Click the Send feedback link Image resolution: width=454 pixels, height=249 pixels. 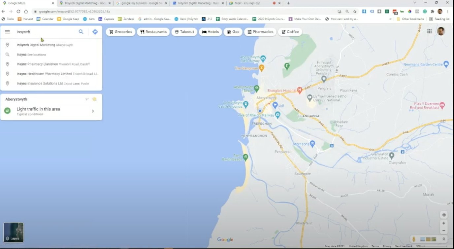(x=403, y=246)
